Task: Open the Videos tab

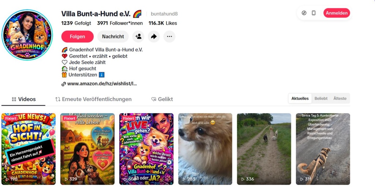Action: [x=23, y=99]
